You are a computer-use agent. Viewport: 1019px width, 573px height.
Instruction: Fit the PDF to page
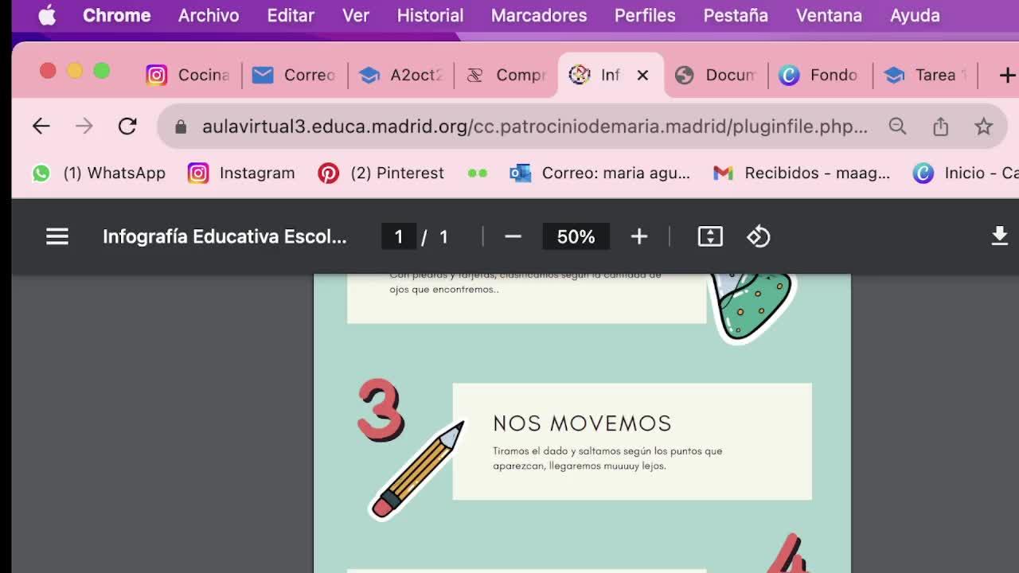click(710, 236)
